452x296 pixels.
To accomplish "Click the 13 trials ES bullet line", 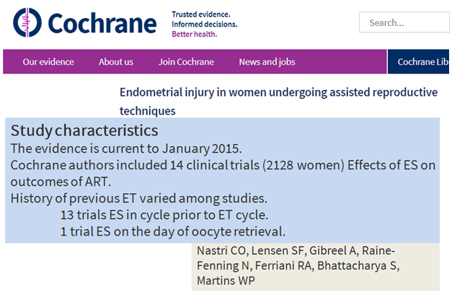I will (x=164, y=215).
